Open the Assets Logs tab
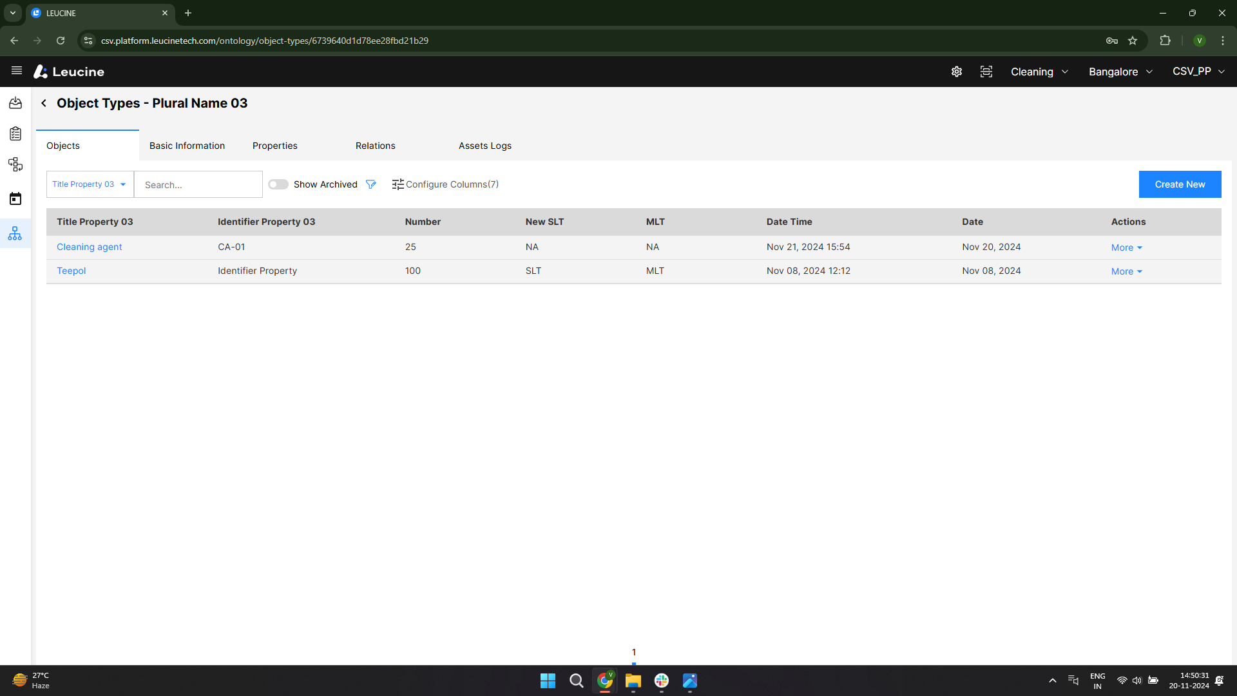The image size is (1237, 696). tap(484, 146)
